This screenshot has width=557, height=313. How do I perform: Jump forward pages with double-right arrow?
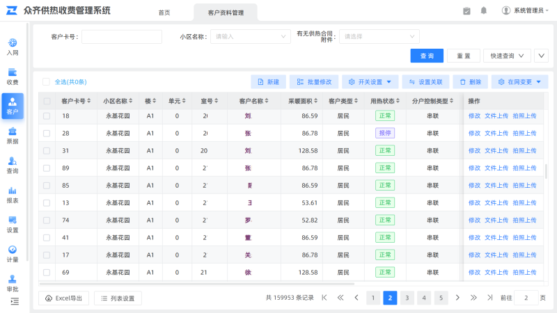473,298
